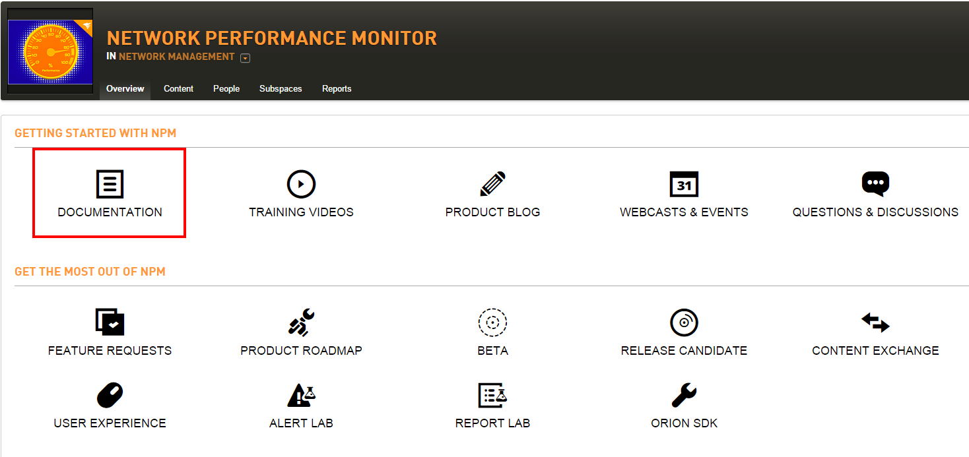This screenshot has width=969, height=457.
Task: Open the Reports tab
Action: coord(337,88)
